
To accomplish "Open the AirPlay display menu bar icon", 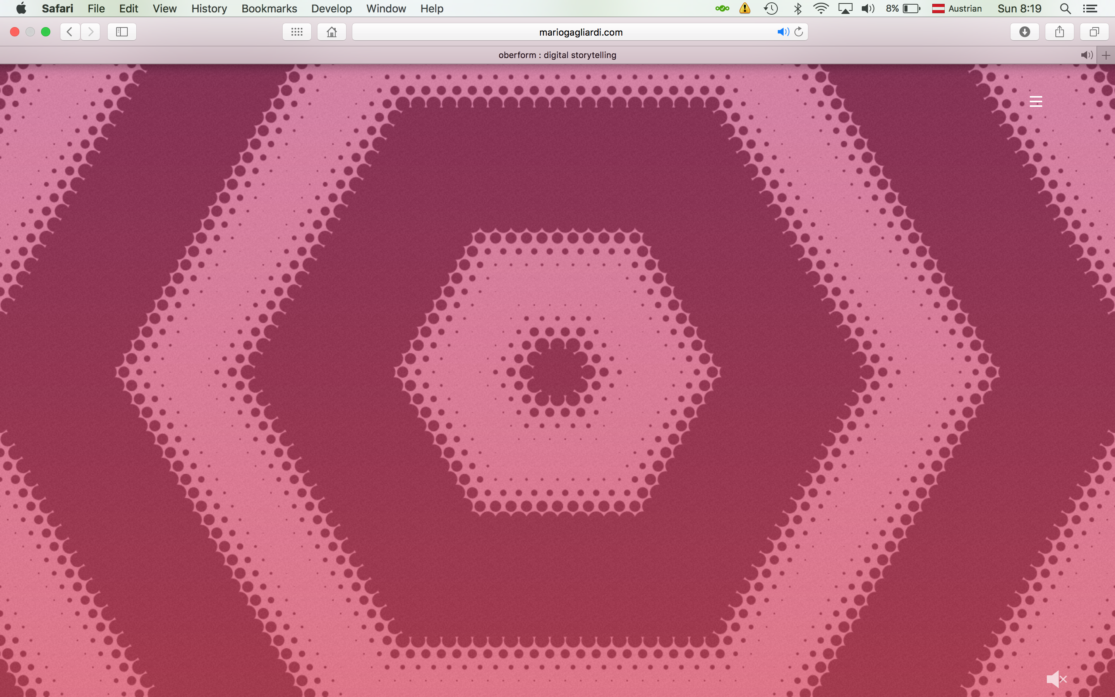I will (845, 8).
